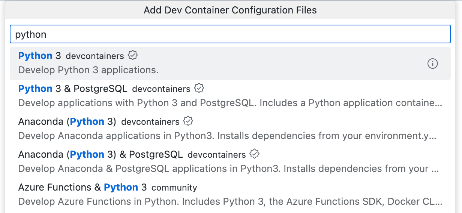Click the "Add Dev Container Configuration Files" title
462x213 pixels.
(x=230, y=10)
